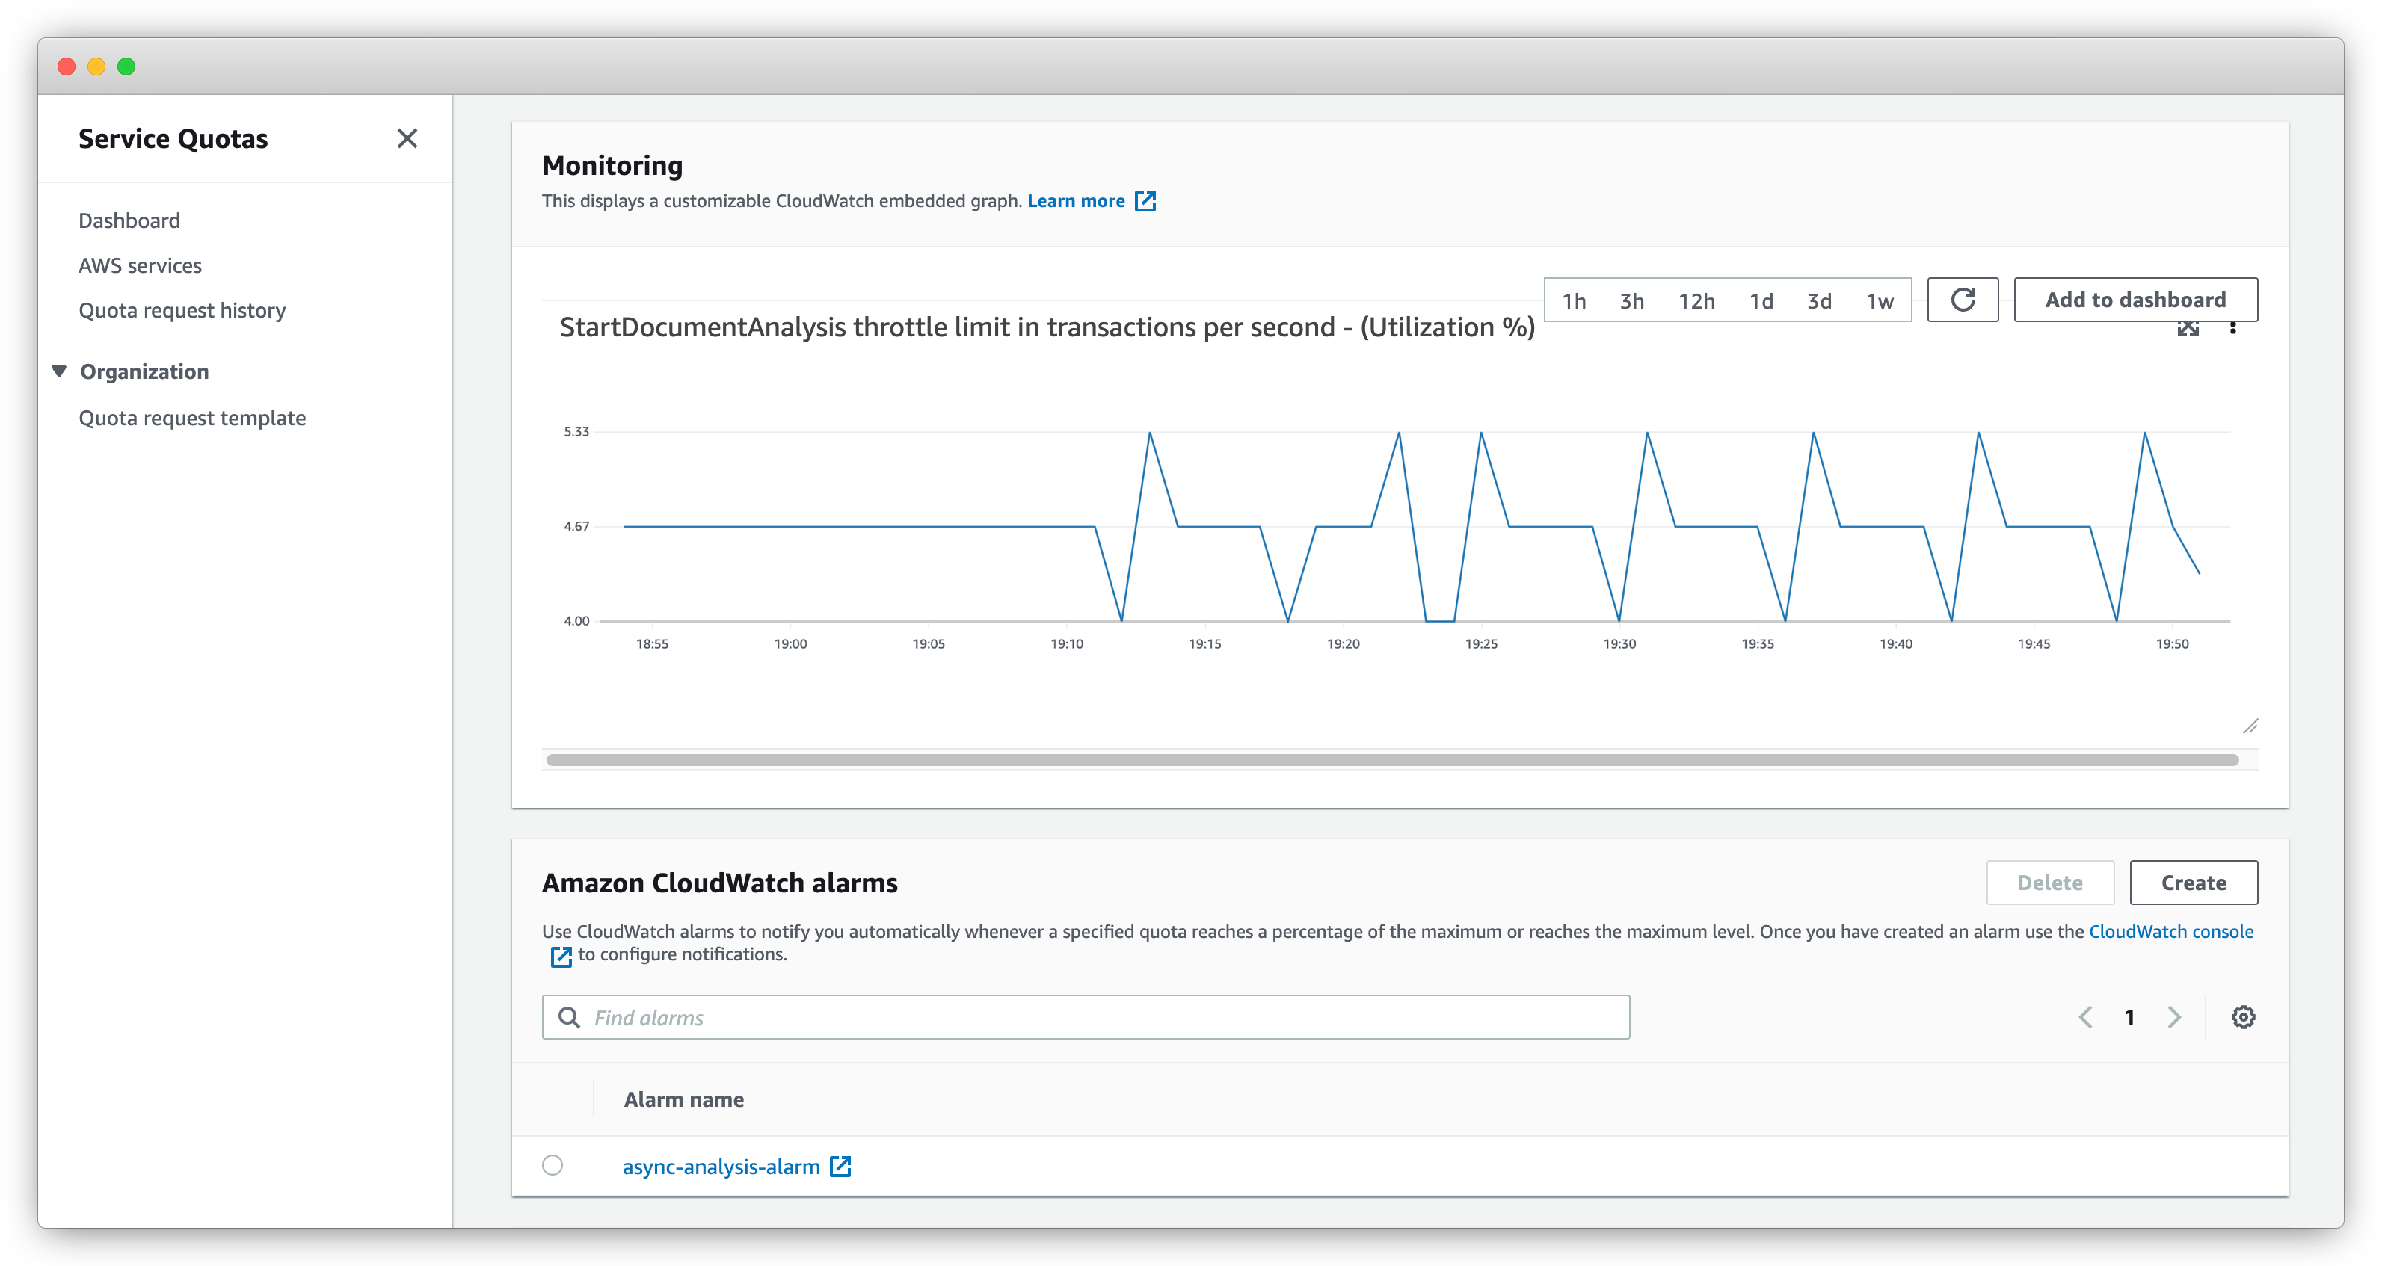This screenshot has height=1266, width=2382.
Task: Open graph options three-dot menu
Action: pos(2233,328)
